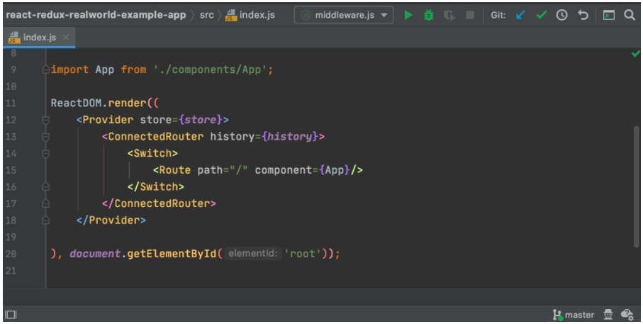Revert changes with the undo arrow
643x324 pixels.
pyautogui.click(x=583, y=15)
